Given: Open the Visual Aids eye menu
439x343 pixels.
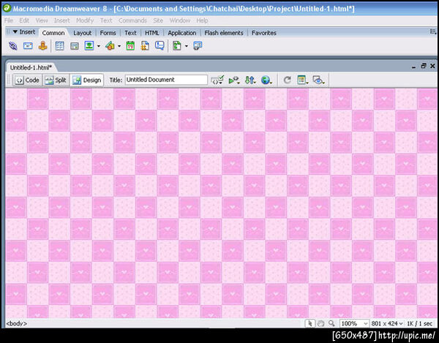Looking at the screenshot, I should point(318,80).
